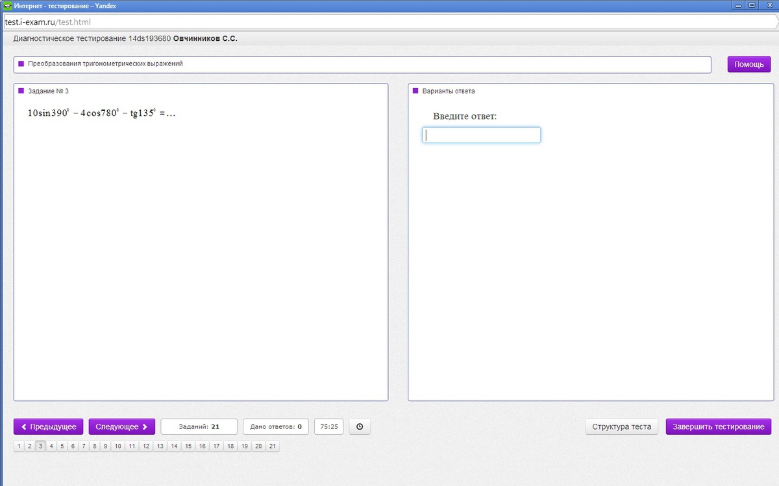Jump to question 6
The height and width of the screenshot is (486, 779).
73,446
